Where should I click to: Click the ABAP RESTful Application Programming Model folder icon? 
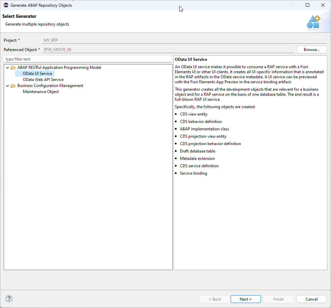click(x=13, y=68)
